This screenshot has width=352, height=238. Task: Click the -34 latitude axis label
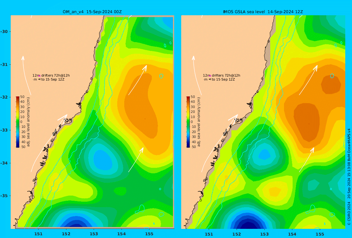[x=4, y=163]
